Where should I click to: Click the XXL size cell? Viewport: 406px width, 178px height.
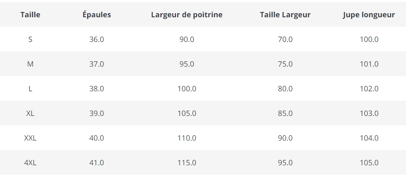click(30, 138)
